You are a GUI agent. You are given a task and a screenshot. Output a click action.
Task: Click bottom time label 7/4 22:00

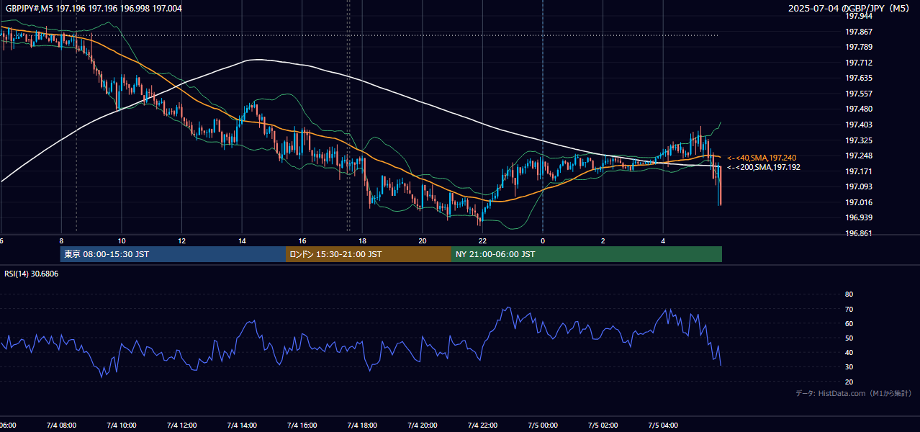pos(482,425)
